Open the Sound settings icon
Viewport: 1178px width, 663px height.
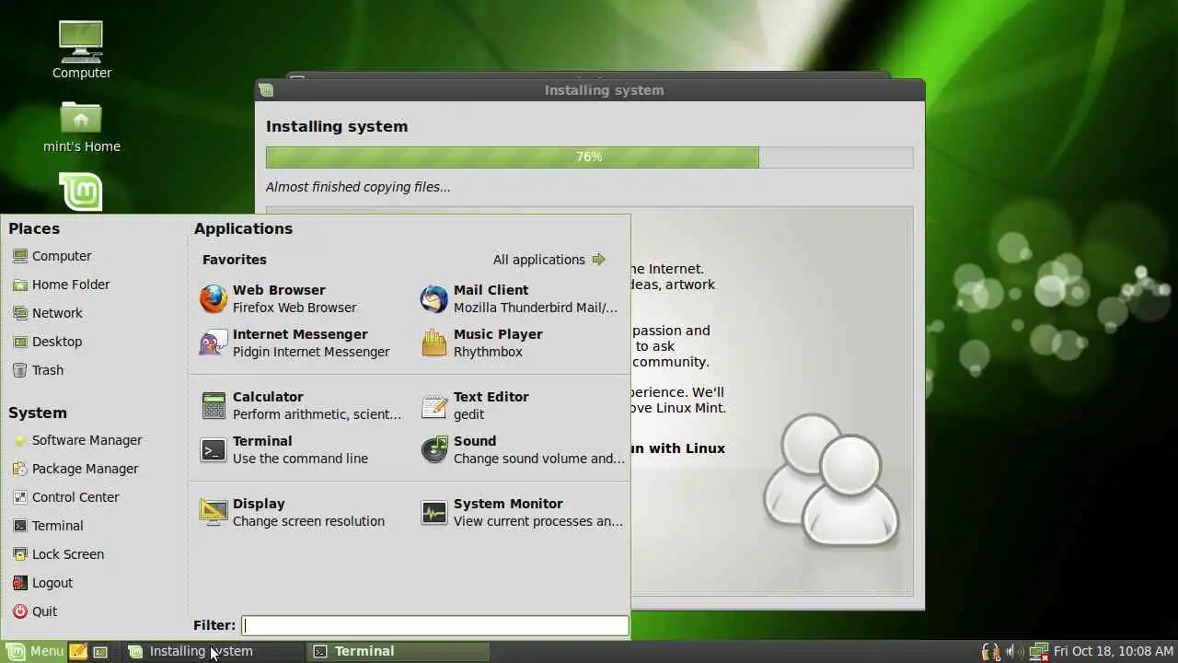pyautogui.click(x=434, y=449)
